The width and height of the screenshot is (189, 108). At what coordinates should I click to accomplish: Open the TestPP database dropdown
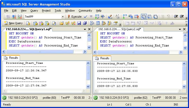[63, 17]
